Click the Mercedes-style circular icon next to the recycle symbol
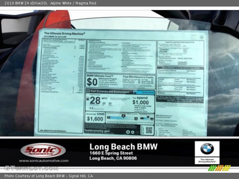The width and height of the screenshot is (239, 179). click(x=133, y=132)
